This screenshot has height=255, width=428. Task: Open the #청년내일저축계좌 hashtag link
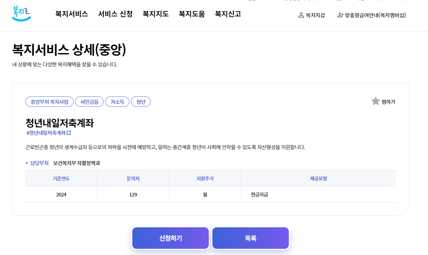45,133
